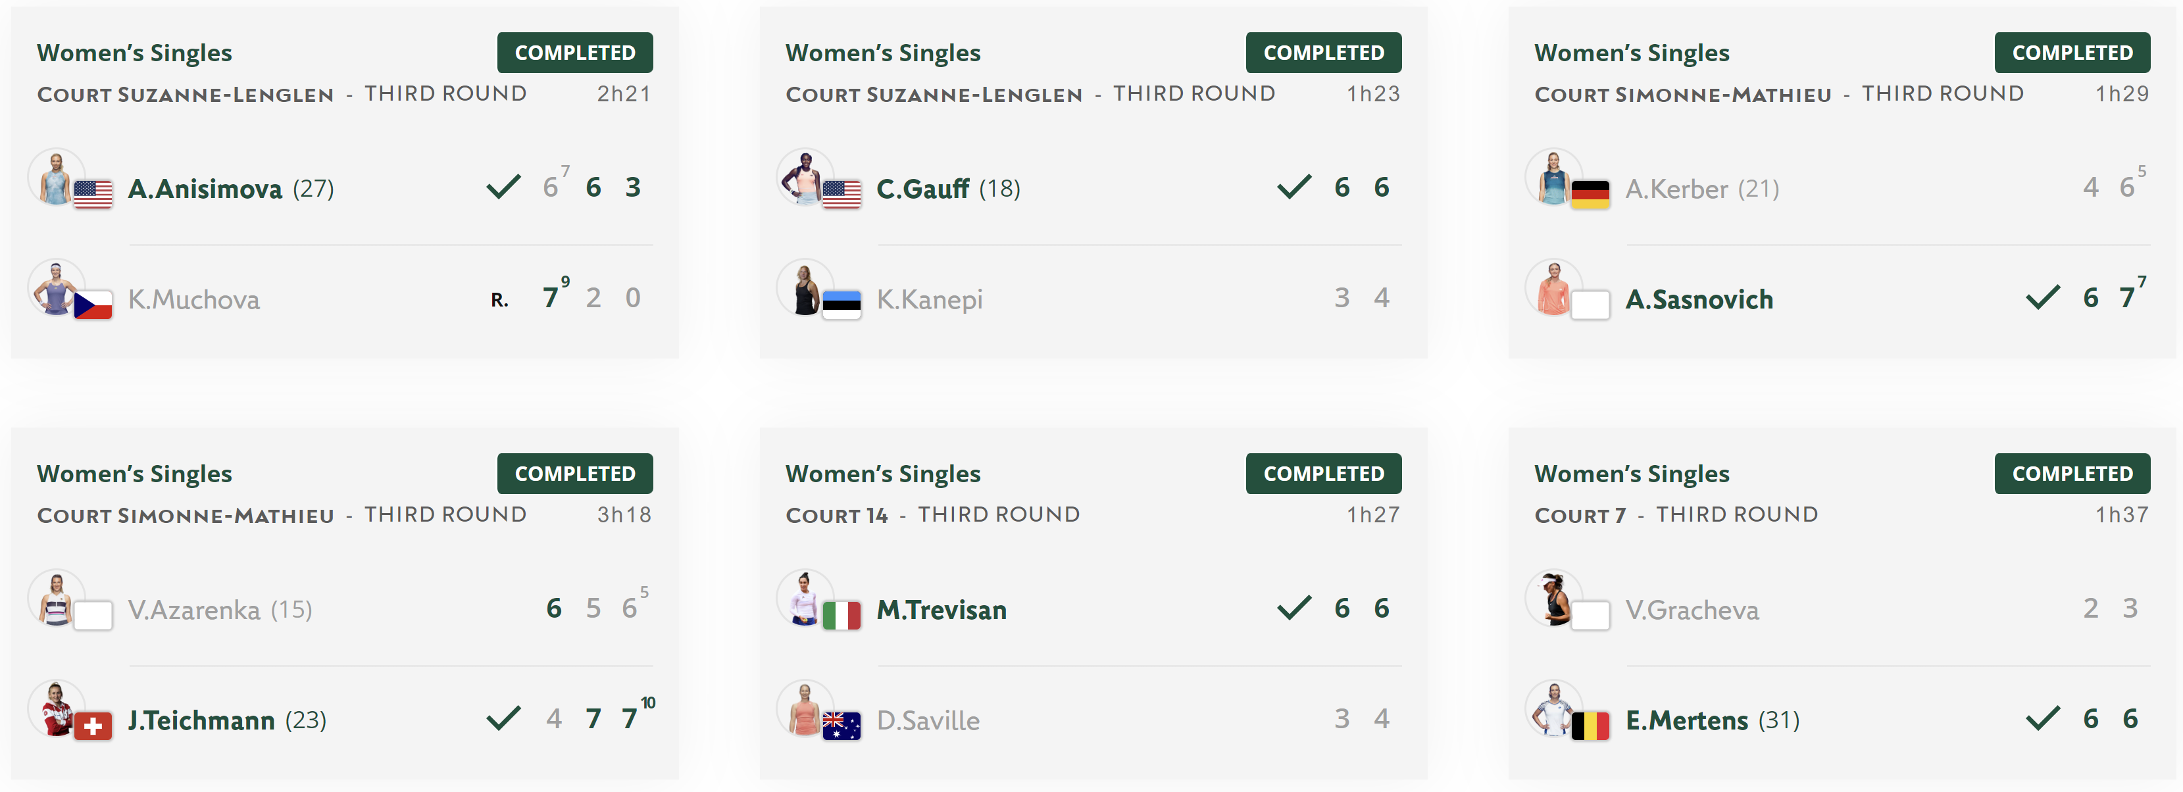Click winner checkmark next to M.Trevisan's score
The width and height of the screenshot is (2183, 792).
(1294, 607)
